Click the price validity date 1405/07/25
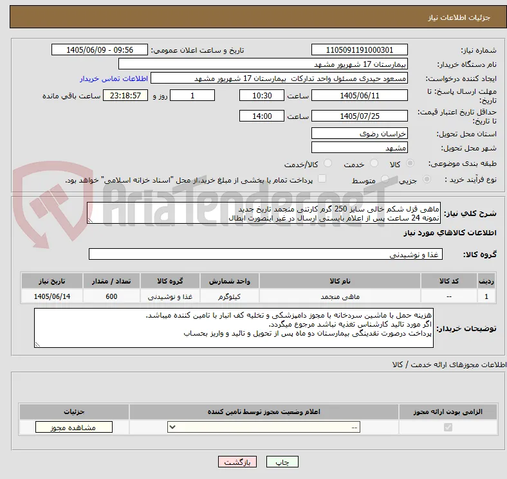The height and width of the screenshot is (479, 507). 359,116
